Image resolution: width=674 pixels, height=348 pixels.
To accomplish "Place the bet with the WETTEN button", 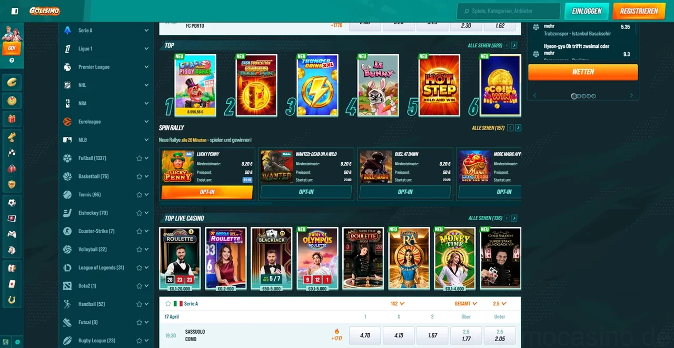I will [583, 72].
